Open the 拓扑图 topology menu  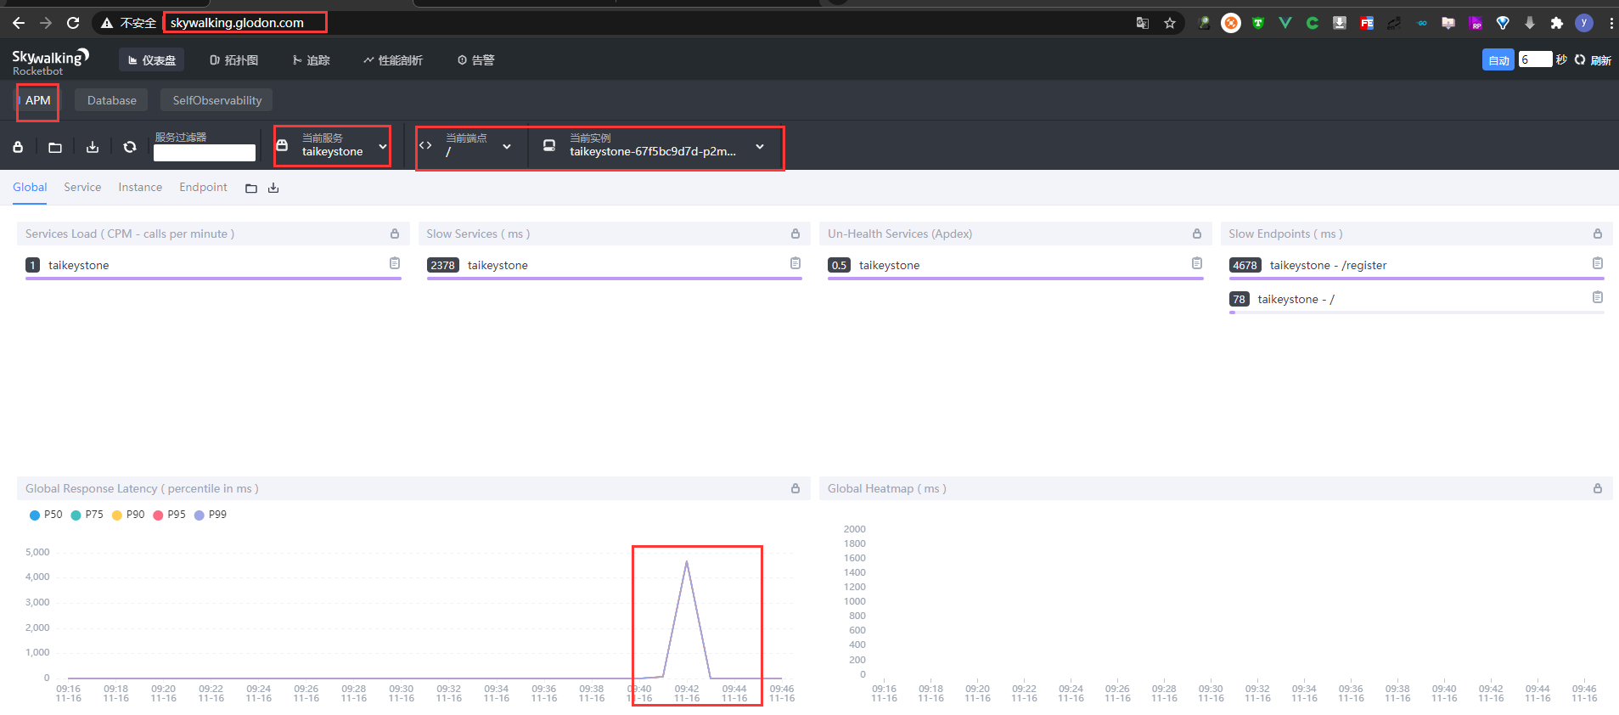tap(233, 60)
